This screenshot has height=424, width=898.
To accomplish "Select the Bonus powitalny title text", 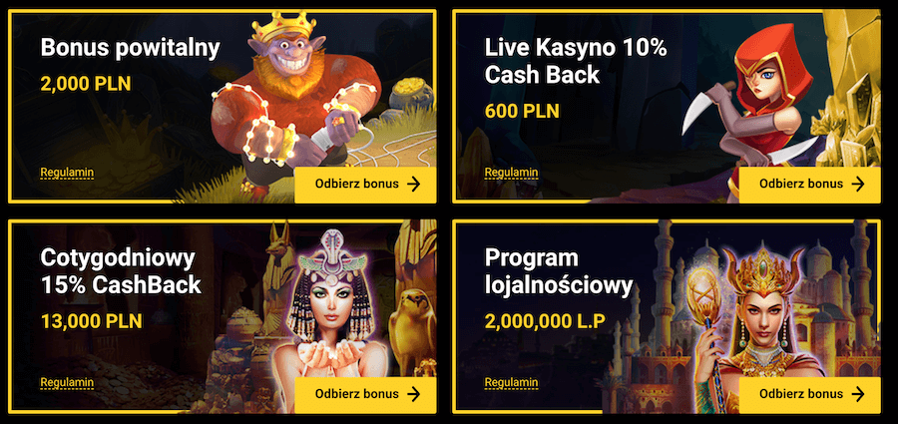I will pos(130,49).
